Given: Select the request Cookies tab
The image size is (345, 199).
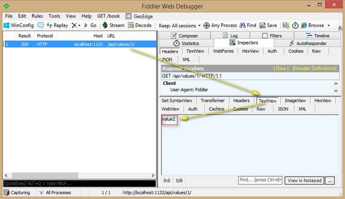Looking at the screenshot, I should pos(296,51).
